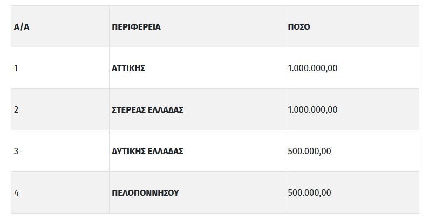This screenshot has width=429, height=220.
Task: Select row number 4 cell
Action: (17, 193)
